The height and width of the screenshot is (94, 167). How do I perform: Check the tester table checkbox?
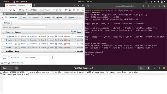pyautogui.click(x=3, y=48)
